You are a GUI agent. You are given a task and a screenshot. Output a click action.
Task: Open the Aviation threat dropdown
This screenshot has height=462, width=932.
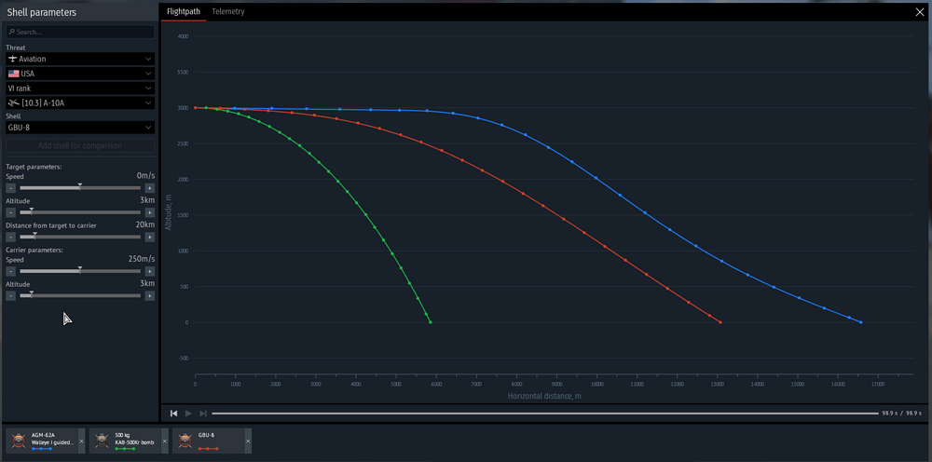coord(80,59)
